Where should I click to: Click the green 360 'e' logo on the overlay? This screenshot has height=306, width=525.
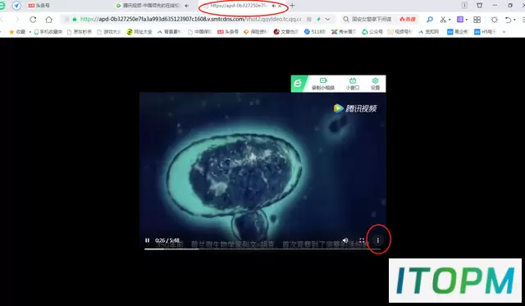pos(298,84)
